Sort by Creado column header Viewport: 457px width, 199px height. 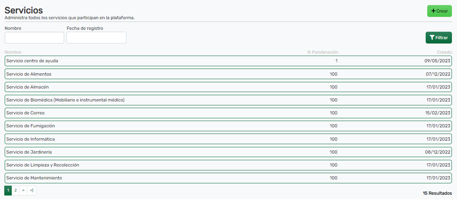444,52
